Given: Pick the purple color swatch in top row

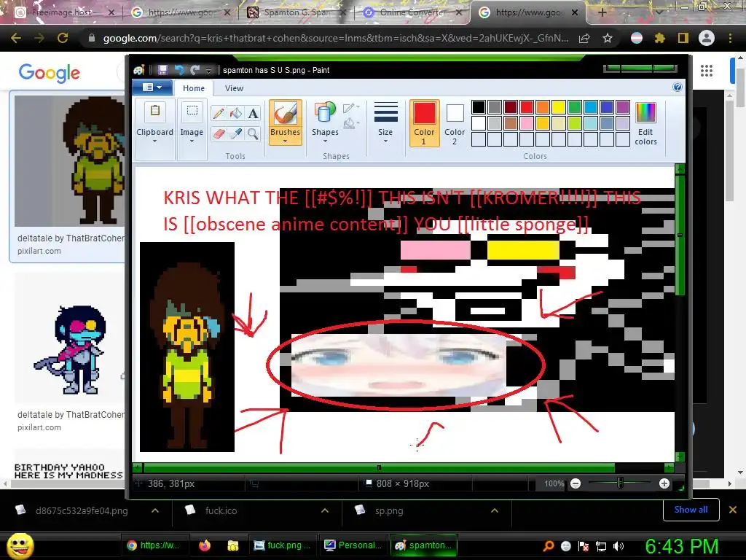Looking at the screenshot, I should 623,107.
